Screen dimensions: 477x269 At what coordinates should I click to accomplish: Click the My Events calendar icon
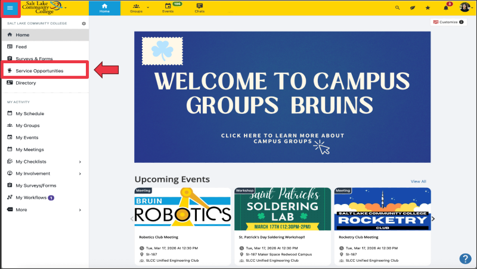(x=10, y=137)
